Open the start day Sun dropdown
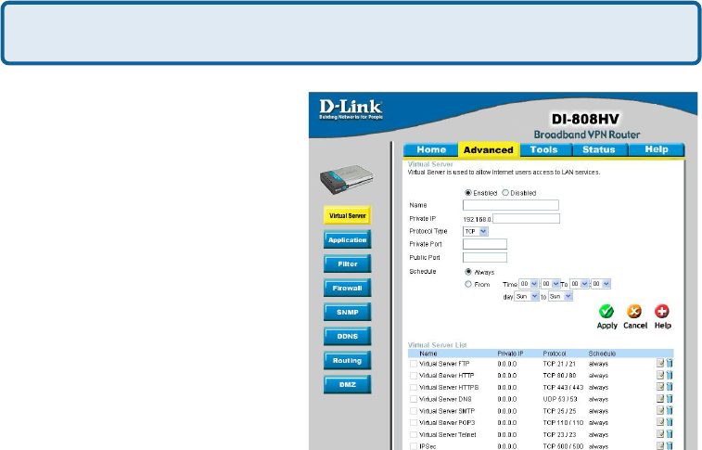 click(x=527, y=296)
